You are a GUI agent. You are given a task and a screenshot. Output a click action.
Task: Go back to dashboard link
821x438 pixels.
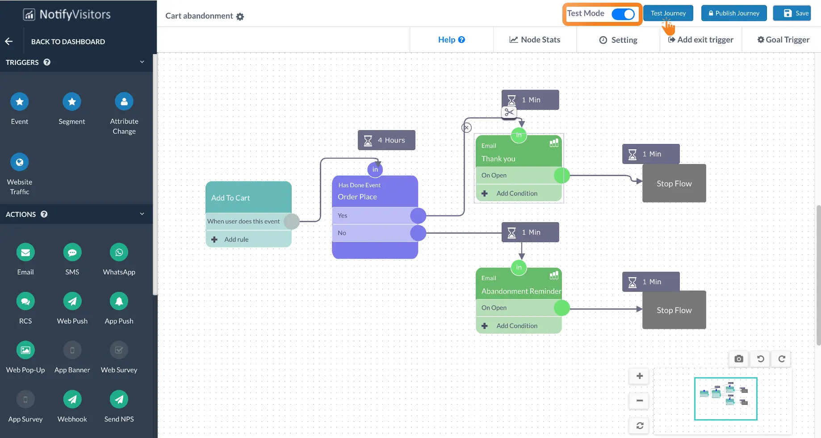68,42
